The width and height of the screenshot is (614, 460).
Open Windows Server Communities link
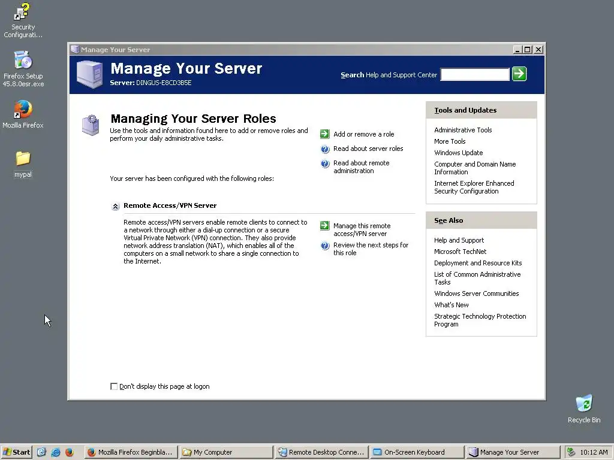(476, 293)
